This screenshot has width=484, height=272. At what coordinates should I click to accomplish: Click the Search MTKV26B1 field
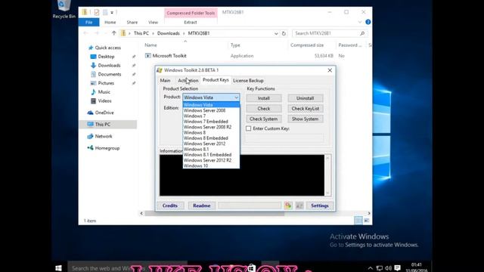pos(330,33)
